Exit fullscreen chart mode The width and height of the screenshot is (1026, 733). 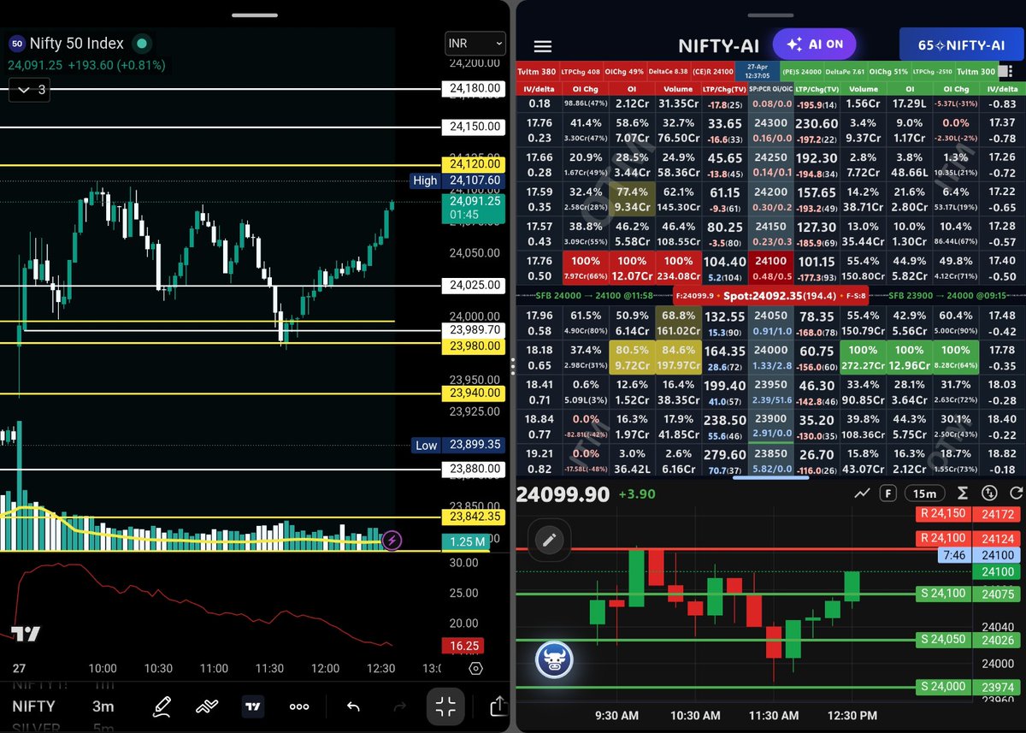pos(445,706)
